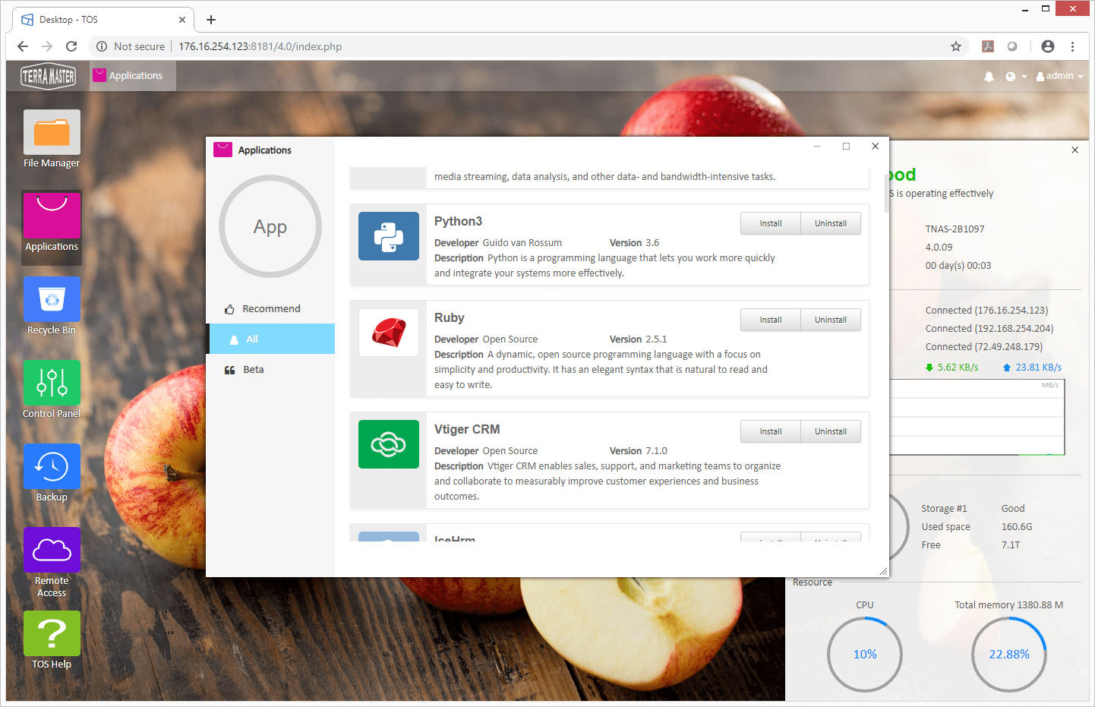Click the large App circle
The height and width of the screenshot is (707, 1095).
(270, 226)
